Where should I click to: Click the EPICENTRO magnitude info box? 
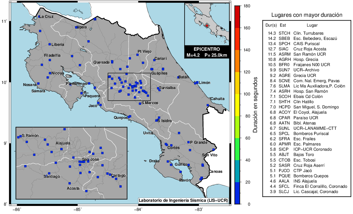[x=207, y=52]
